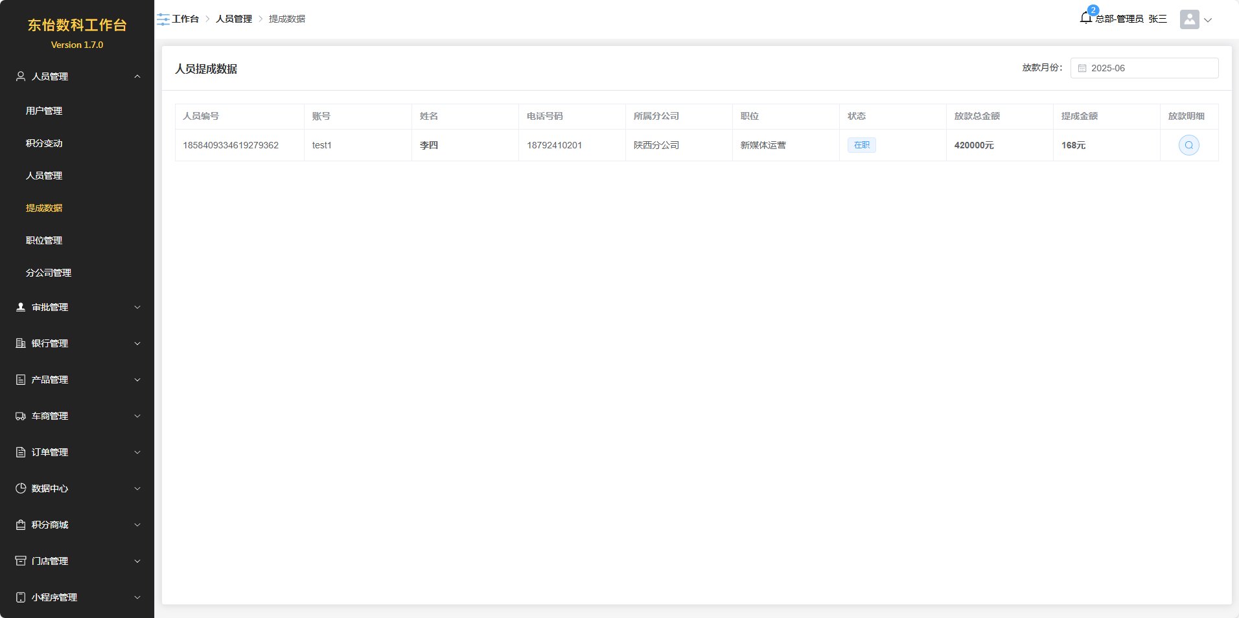
Task: Click the notification bell icon
Action: (x=1086, y=18)
